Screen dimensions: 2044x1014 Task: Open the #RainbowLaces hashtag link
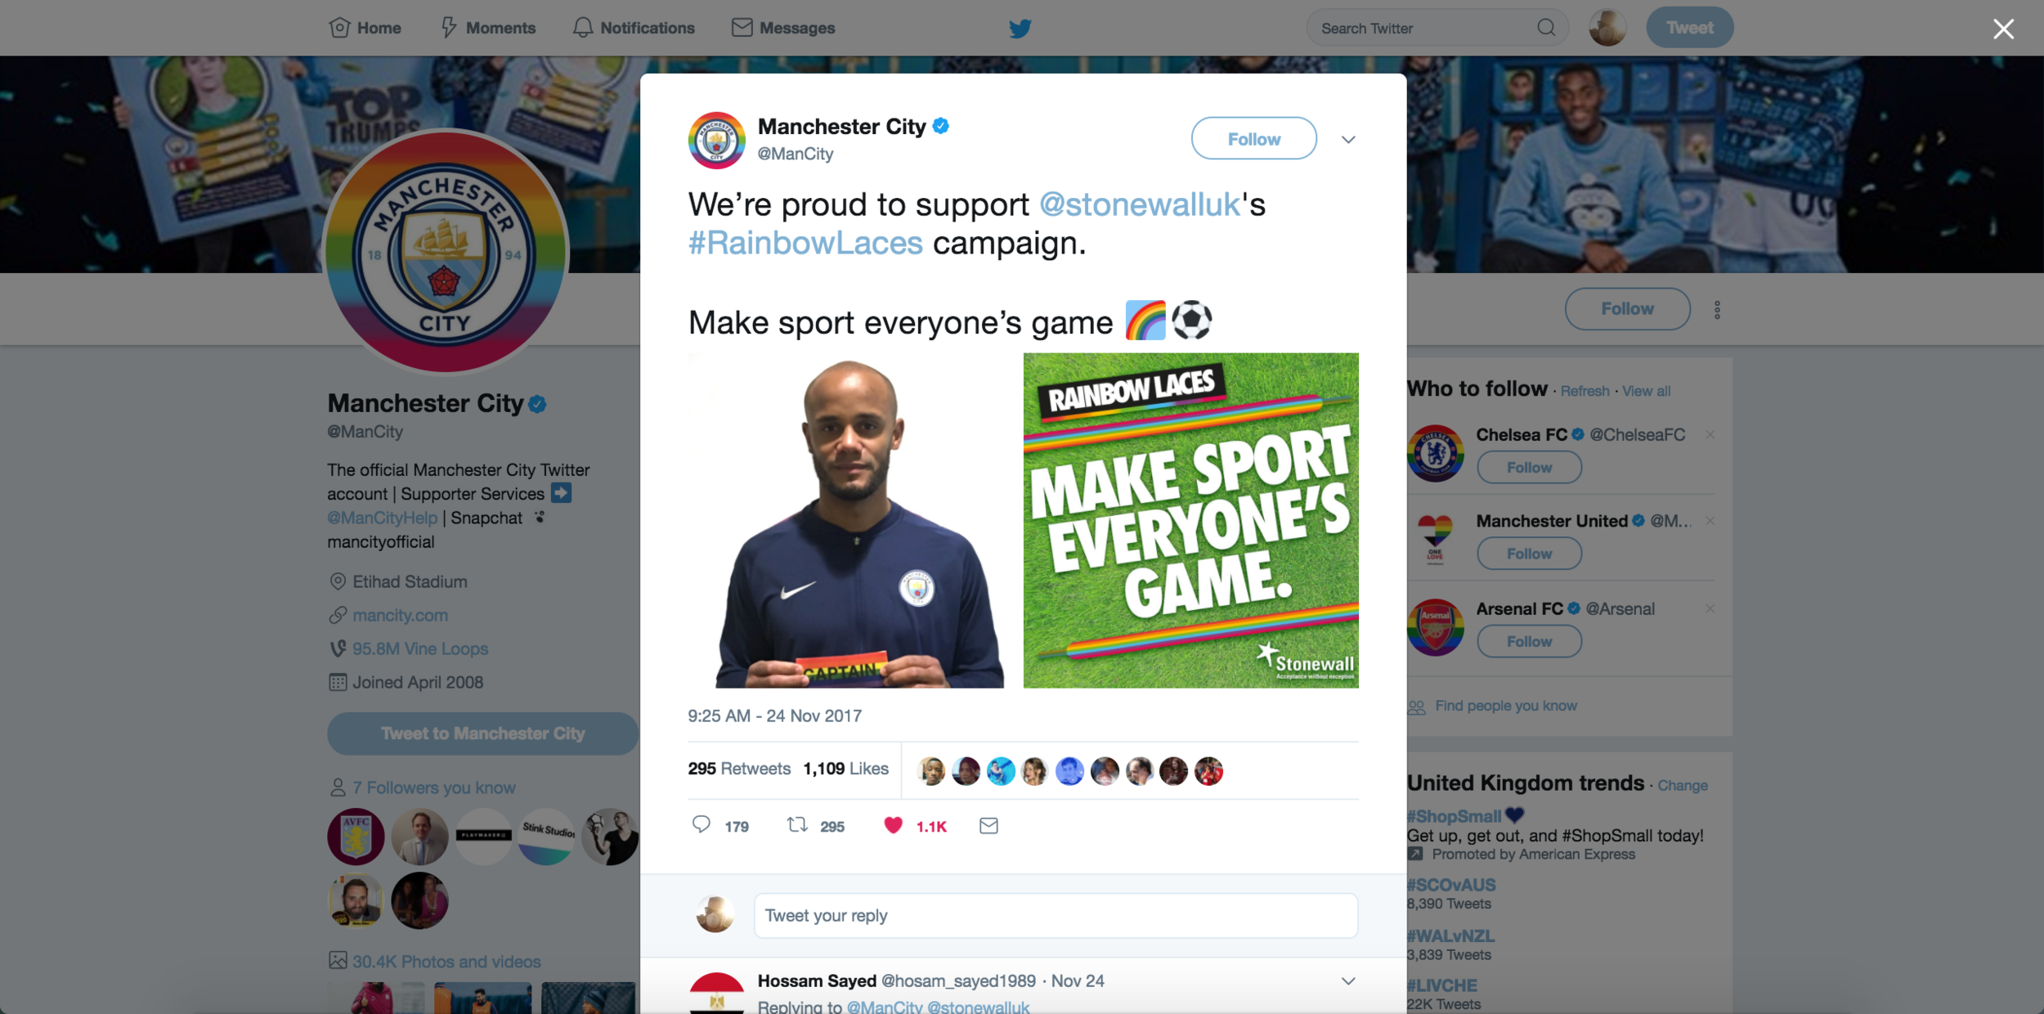tap(805, 243)
